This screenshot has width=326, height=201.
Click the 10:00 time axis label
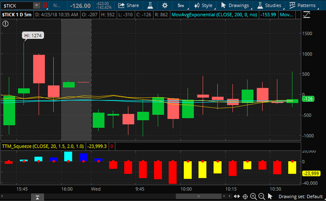coord(186,189)
